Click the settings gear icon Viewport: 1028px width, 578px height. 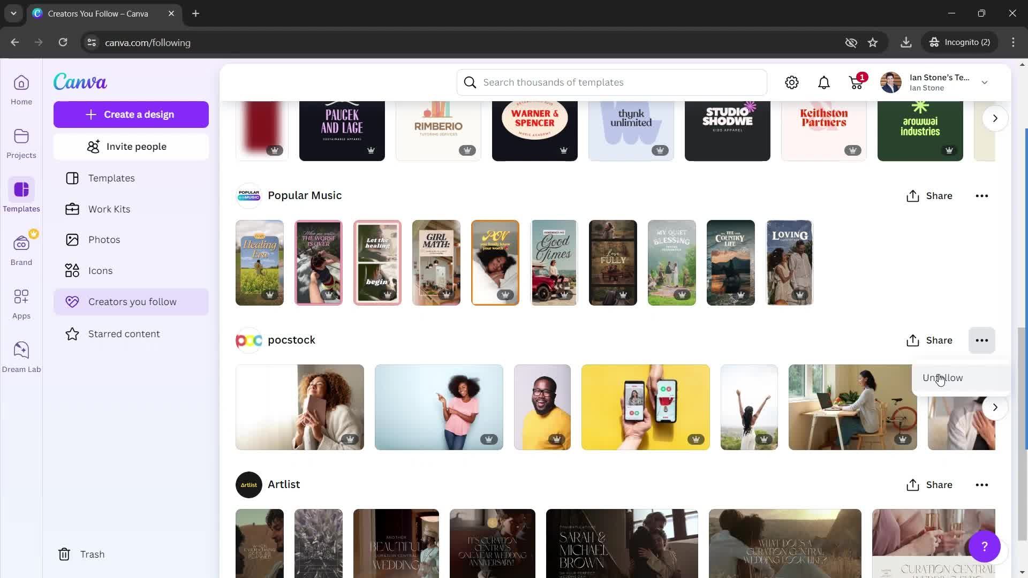click(x=792, y=82)
